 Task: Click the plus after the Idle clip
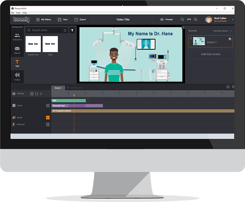[88, 101]
